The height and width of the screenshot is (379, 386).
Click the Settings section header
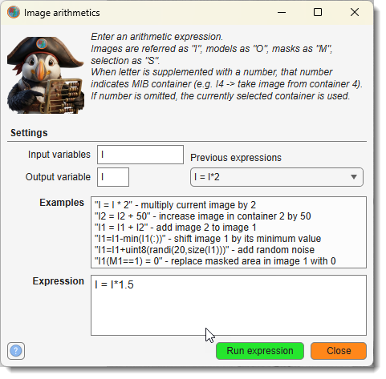pos(29,133)
